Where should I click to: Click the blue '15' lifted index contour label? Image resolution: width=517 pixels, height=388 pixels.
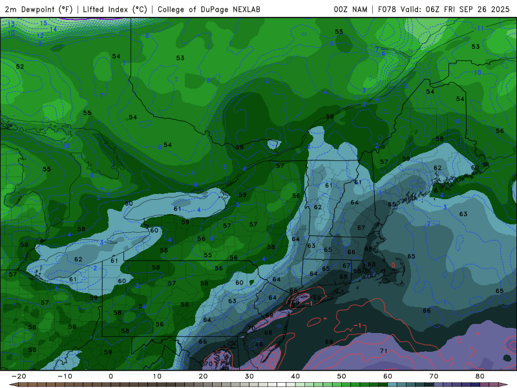pos(43,23)
